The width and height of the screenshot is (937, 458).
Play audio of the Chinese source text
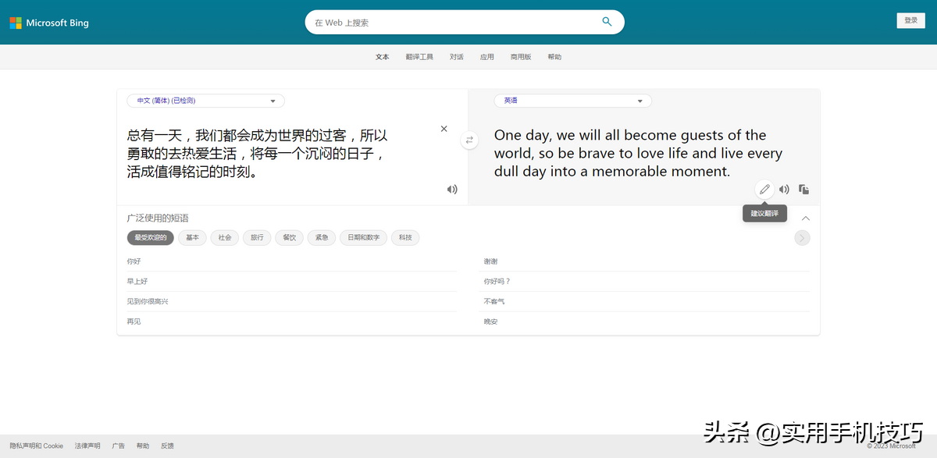452,190
